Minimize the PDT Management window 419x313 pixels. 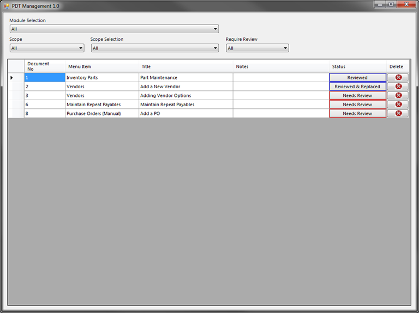point(380,4)
